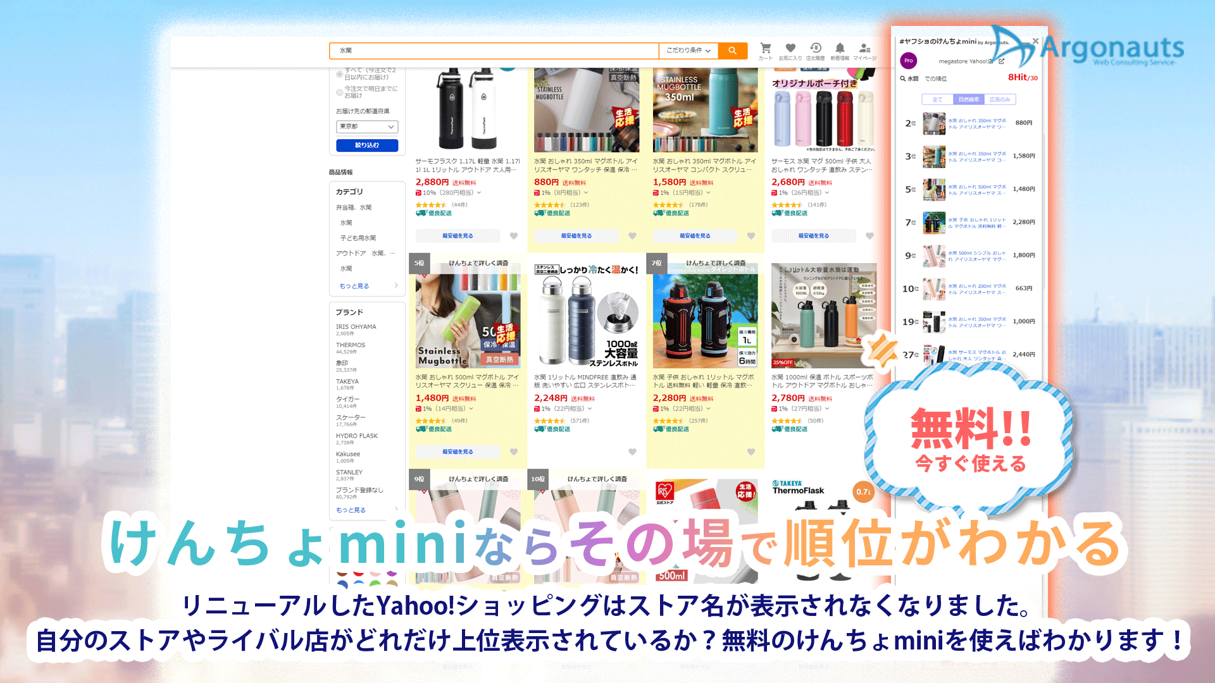The image size is (1215, 683).
Task: Click the 1,800円 price of rank 9位 item
Action: click(1024, 255)
